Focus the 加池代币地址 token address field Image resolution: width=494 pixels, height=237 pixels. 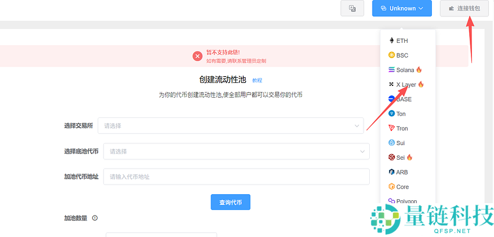click(237, 177)
